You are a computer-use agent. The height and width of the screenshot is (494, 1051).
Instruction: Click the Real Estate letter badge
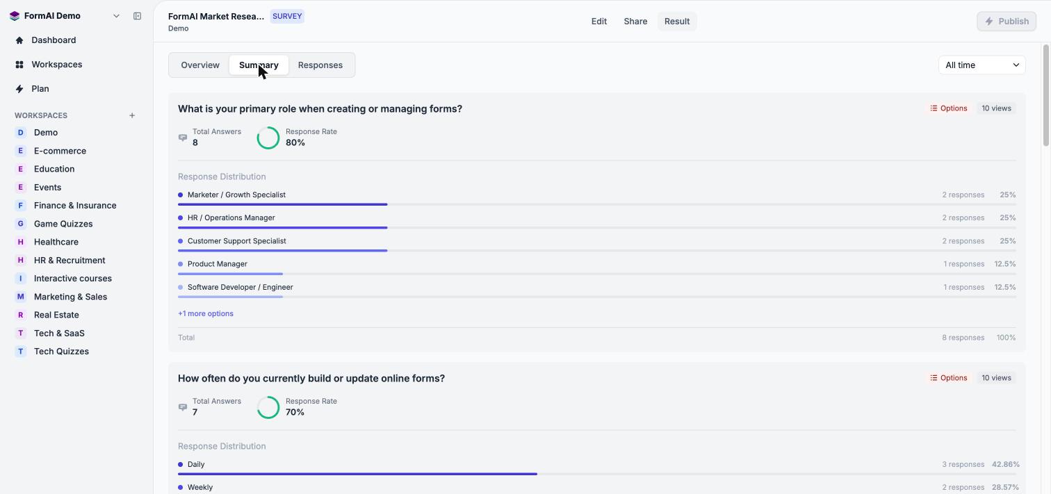(x=20, y=315)
